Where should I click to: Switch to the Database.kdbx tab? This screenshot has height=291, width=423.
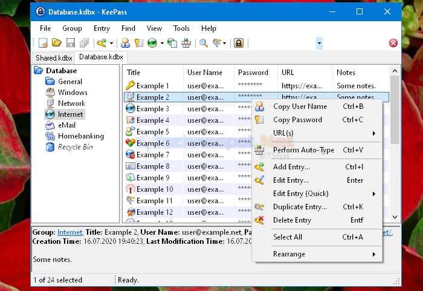(x=101, y=57)
